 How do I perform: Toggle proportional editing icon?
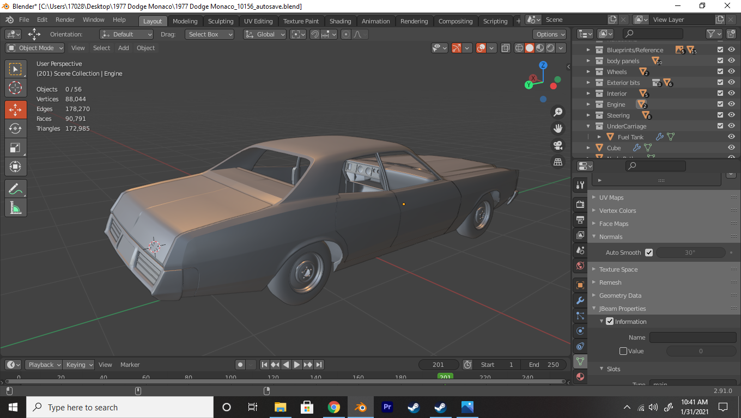(345, 34)
